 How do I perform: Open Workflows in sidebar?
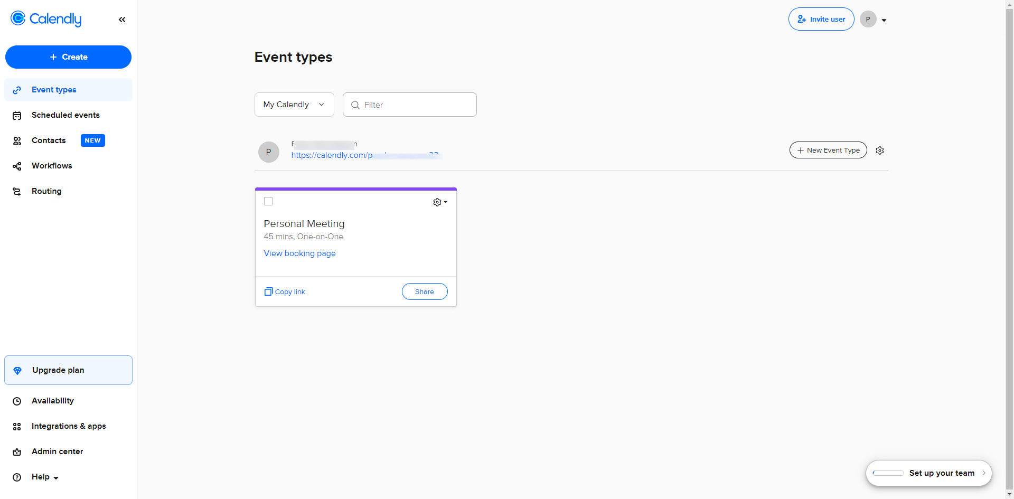[x=68, y=166]
